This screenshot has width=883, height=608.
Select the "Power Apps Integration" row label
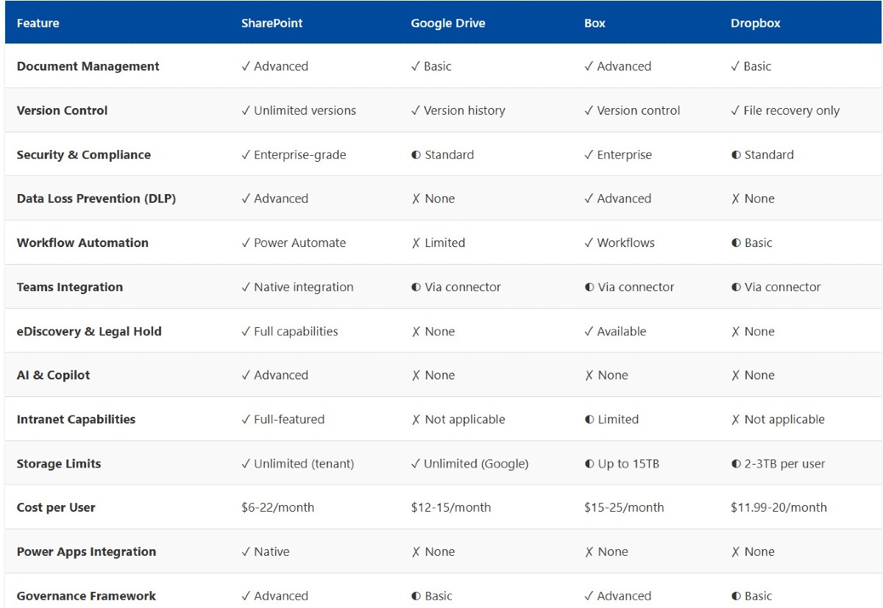pyautogui.click(x=86, y=551)
